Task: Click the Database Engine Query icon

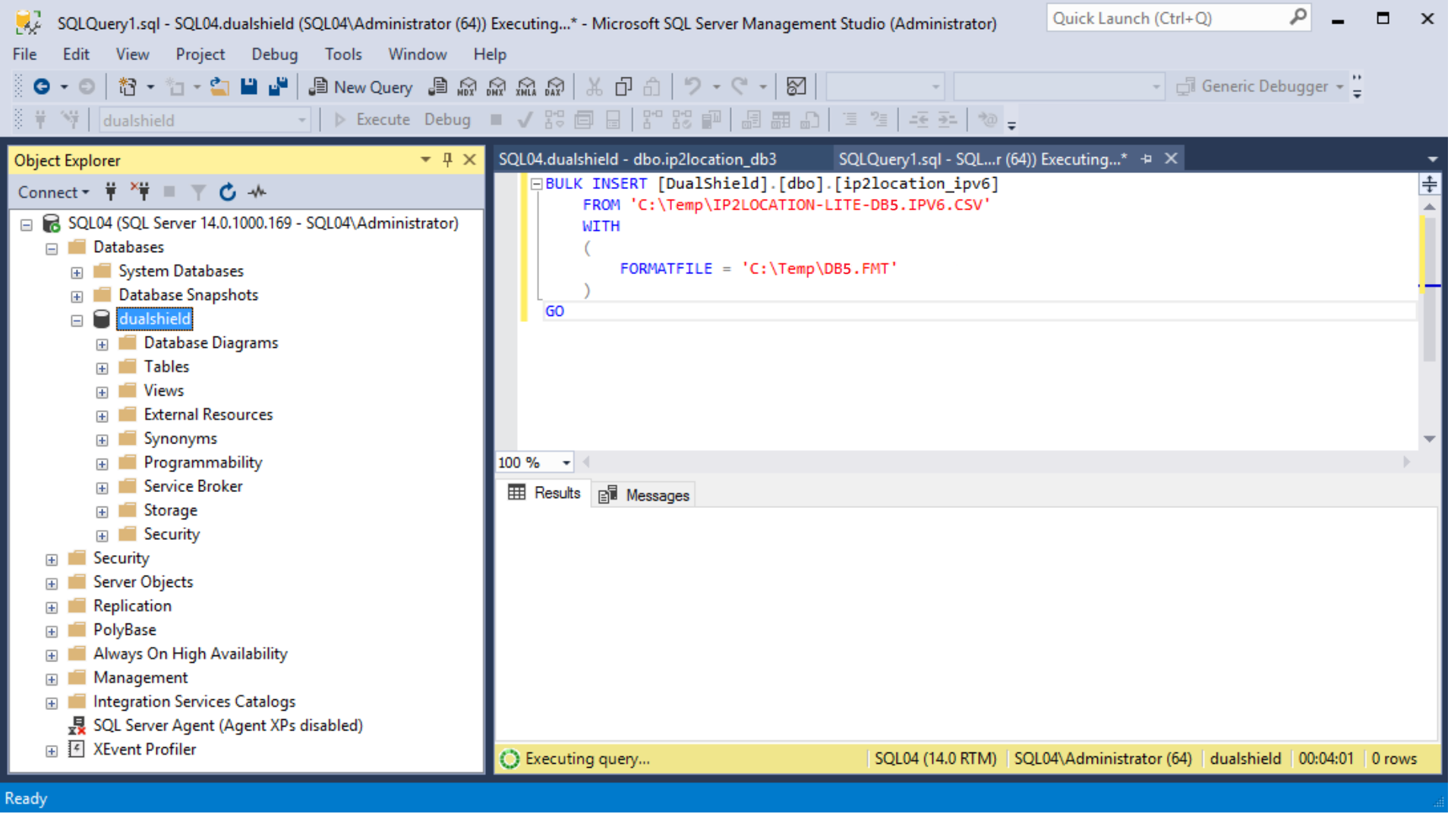Action: 437,87
